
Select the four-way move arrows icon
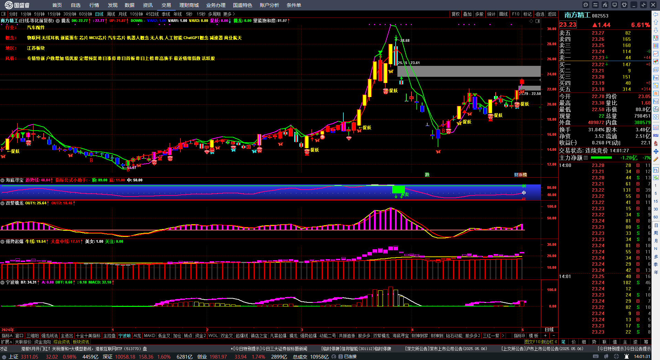[x=656, y=151]
